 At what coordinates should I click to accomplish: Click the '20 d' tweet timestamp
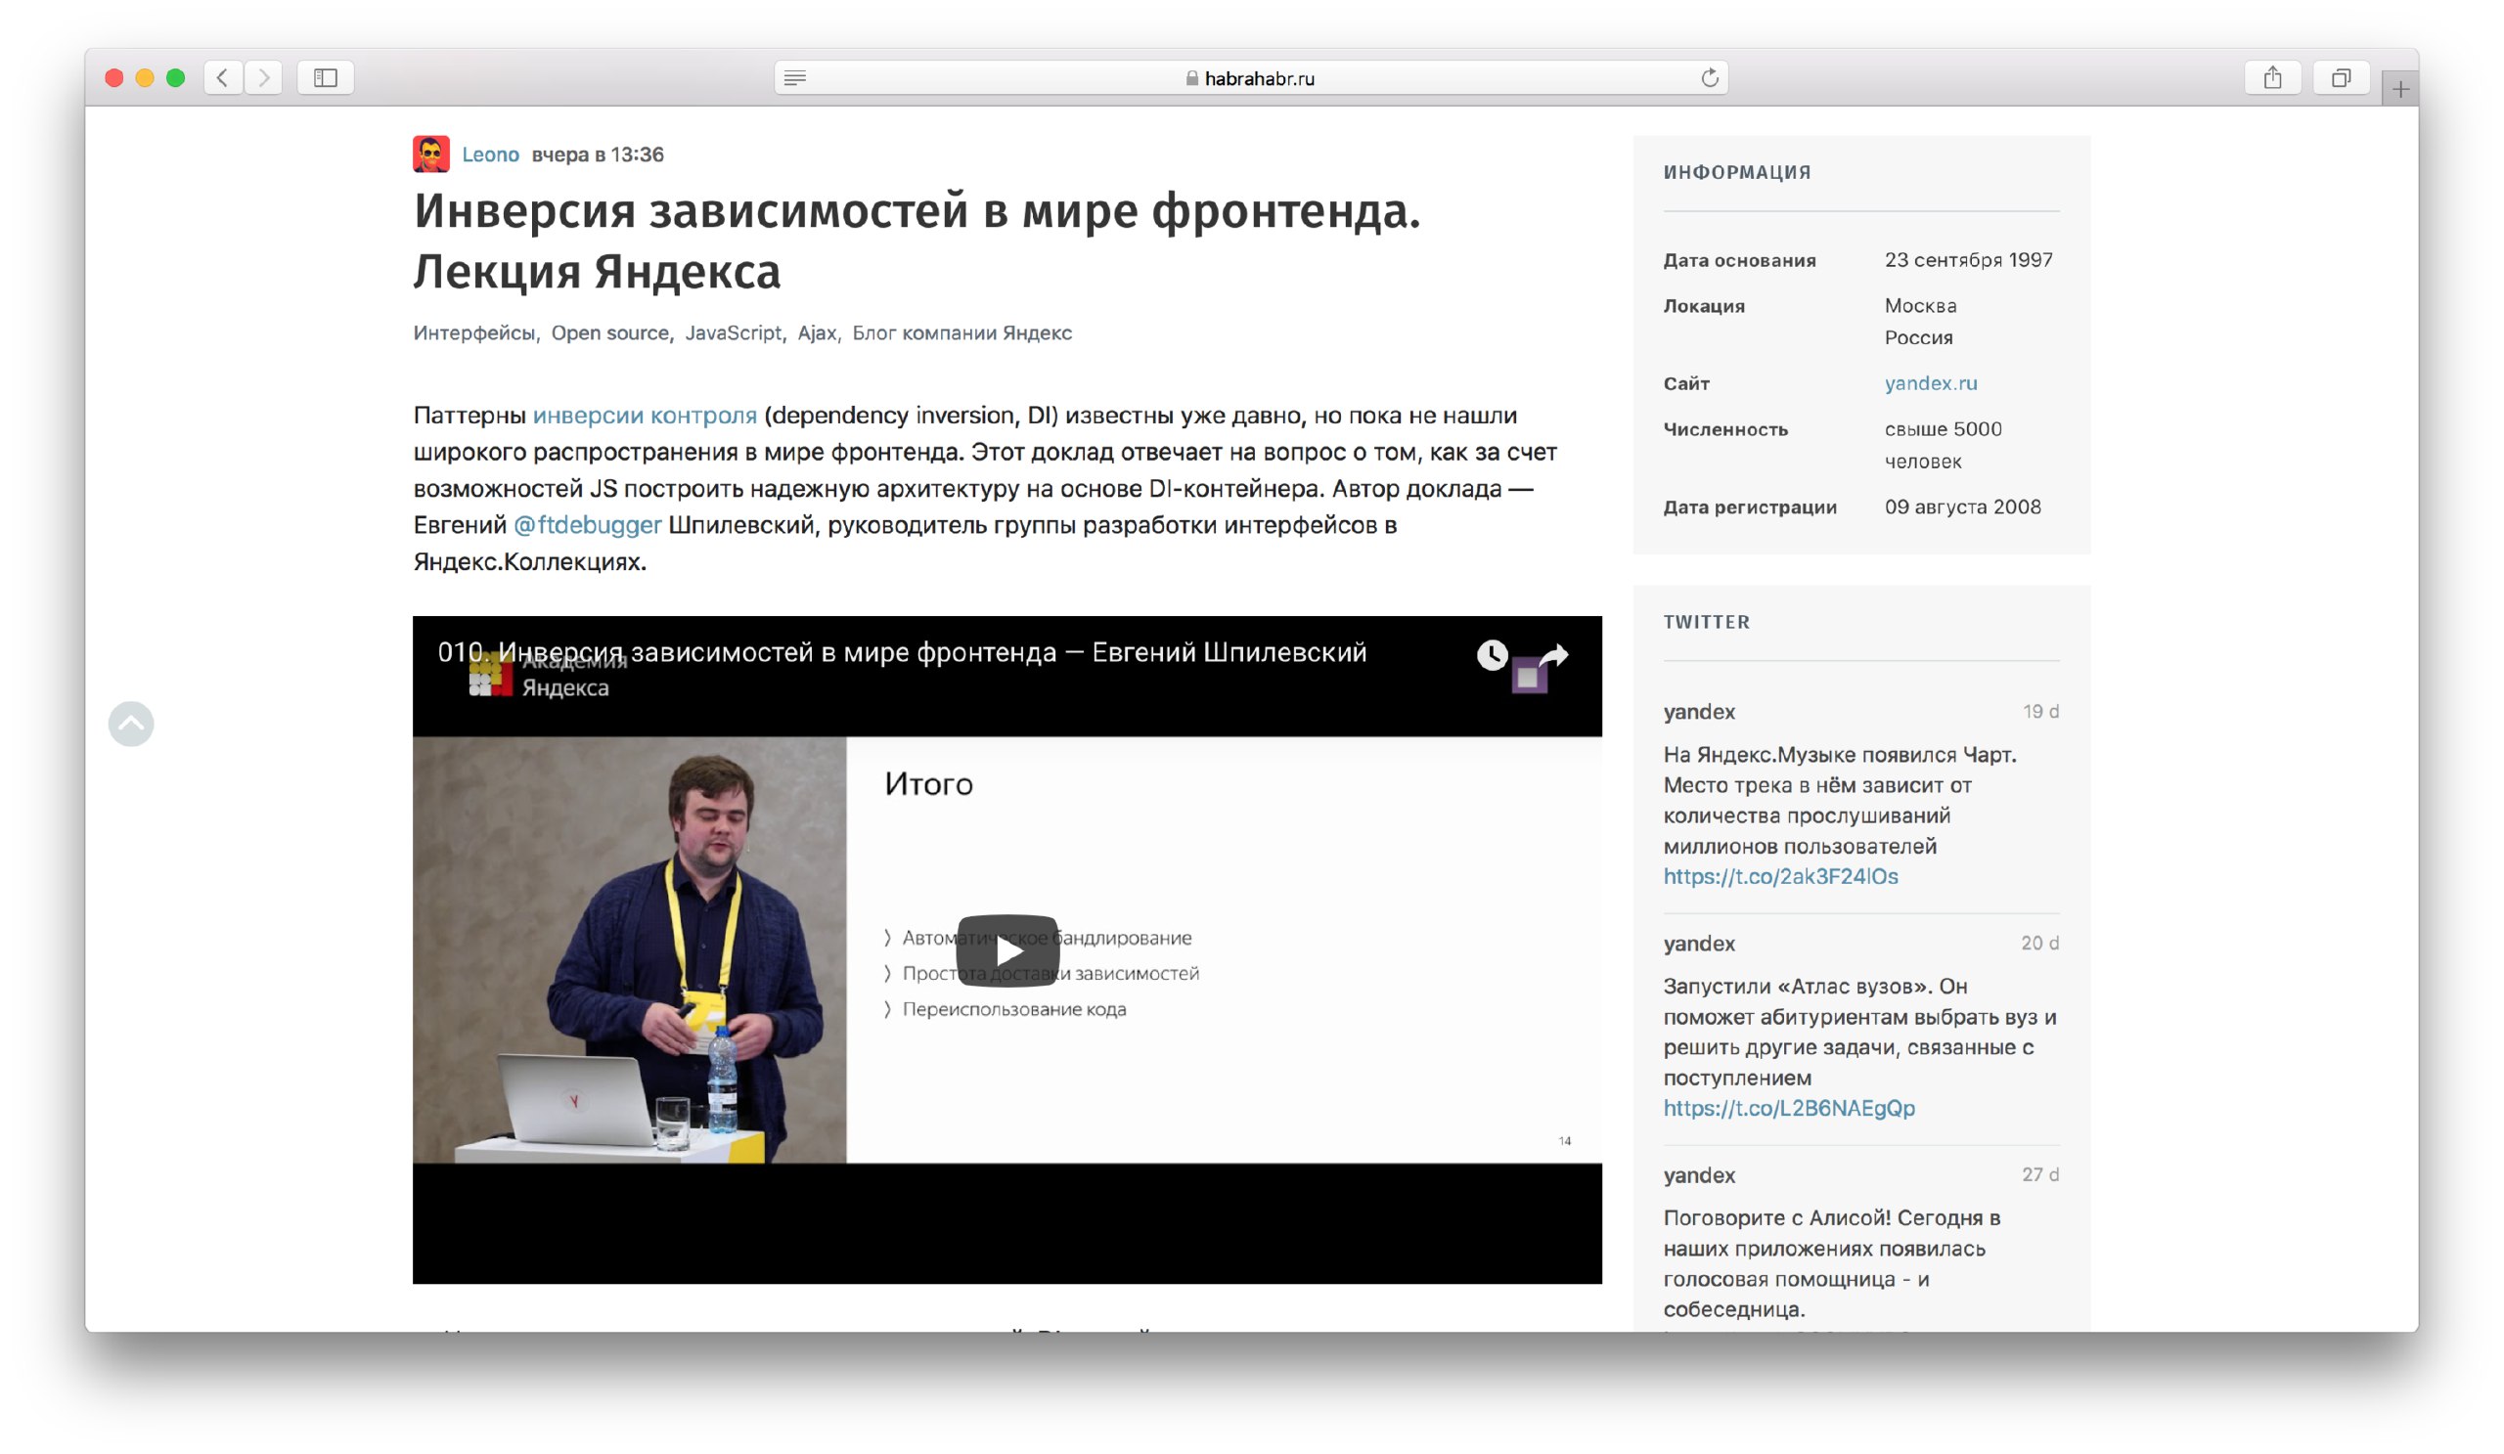point(2038,943)
